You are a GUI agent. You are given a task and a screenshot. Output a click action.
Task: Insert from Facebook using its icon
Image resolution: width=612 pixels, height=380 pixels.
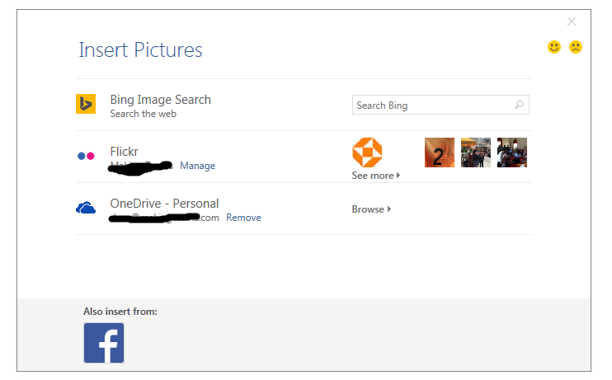click(x=104, y=343)
